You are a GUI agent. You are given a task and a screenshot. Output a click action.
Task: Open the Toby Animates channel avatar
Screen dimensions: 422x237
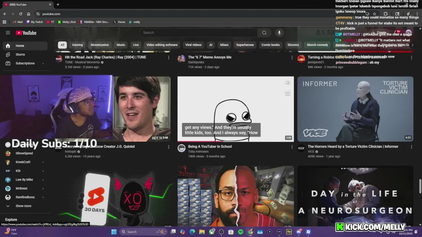(181, 148)
